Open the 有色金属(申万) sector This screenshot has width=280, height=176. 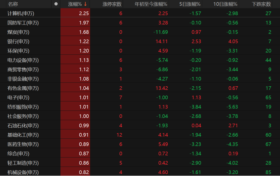(x=23, y=88)
